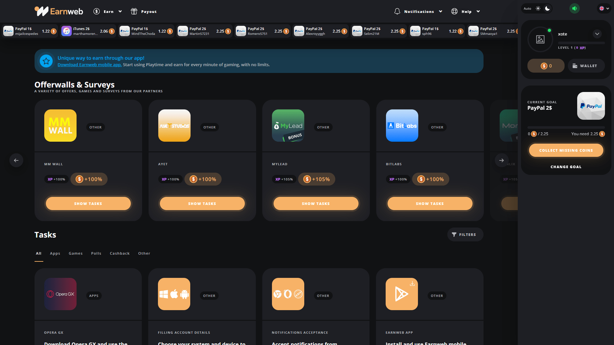Expand the Notifications dropdown arrow
Screen dimensions: 614x345
click(441, 12)
